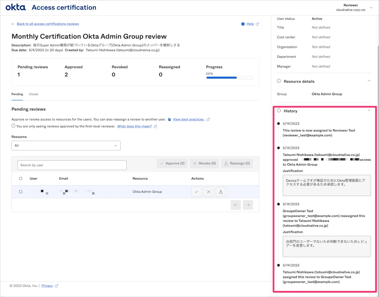Go to previous page with left arrow
Screen dimensions: 379x297
pos(236,205)
